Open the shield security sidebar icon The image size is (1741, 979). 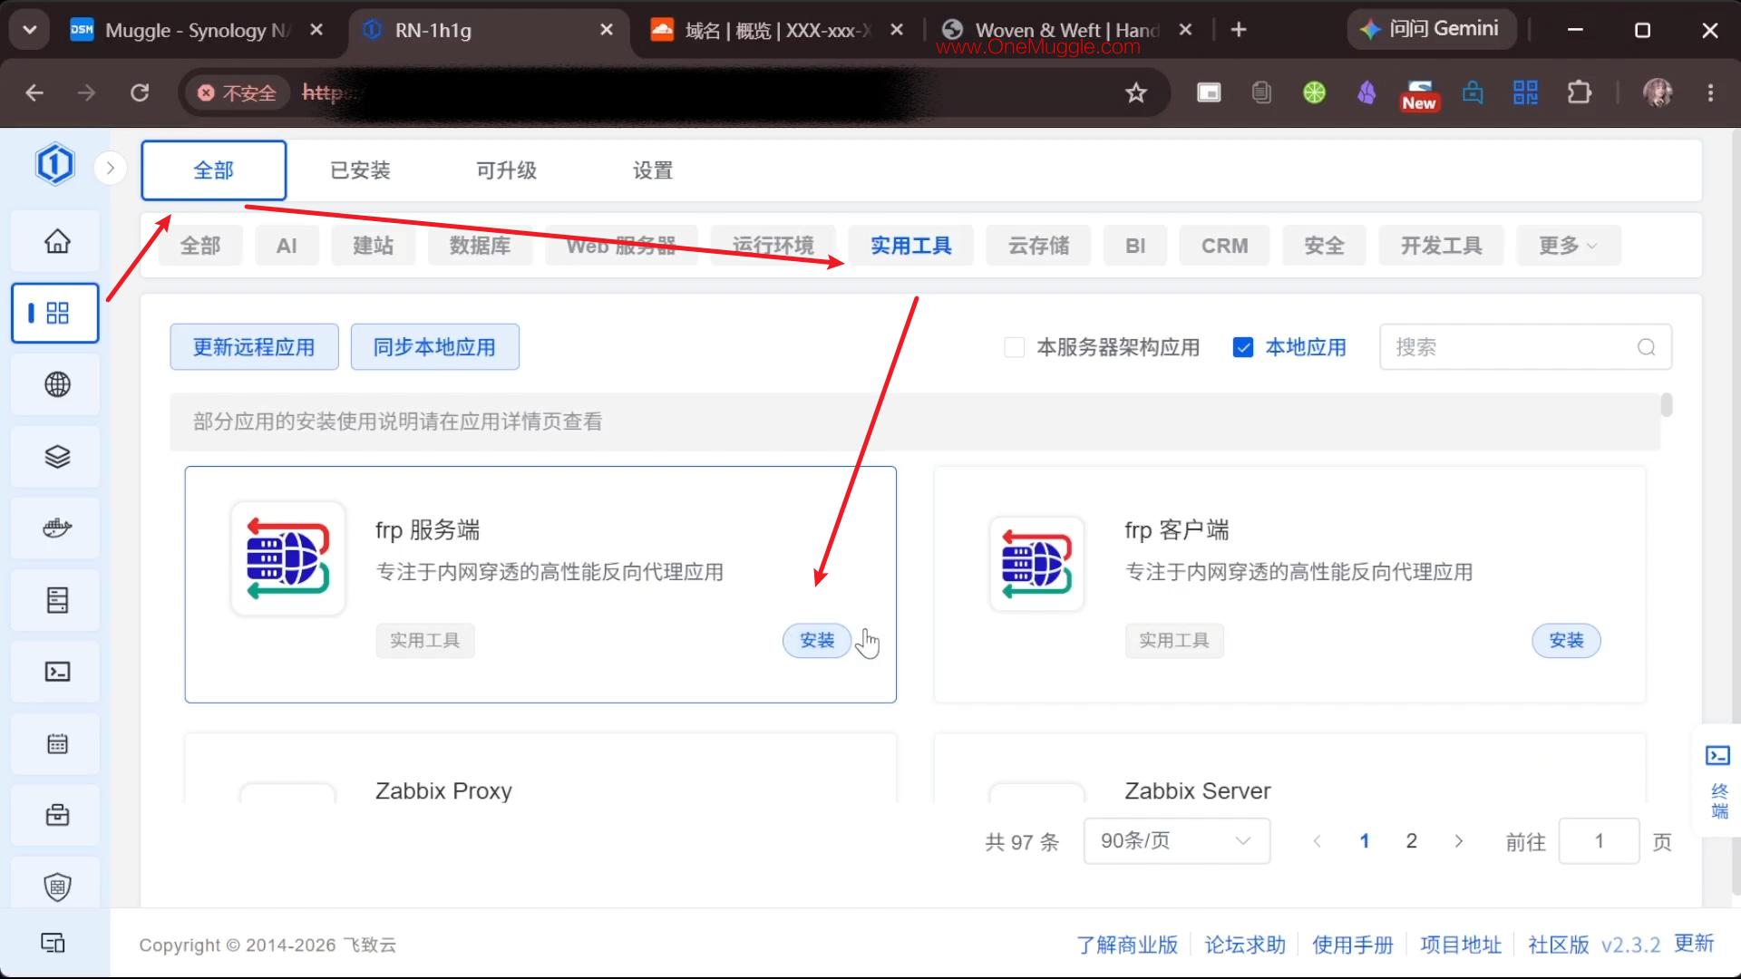57,887
